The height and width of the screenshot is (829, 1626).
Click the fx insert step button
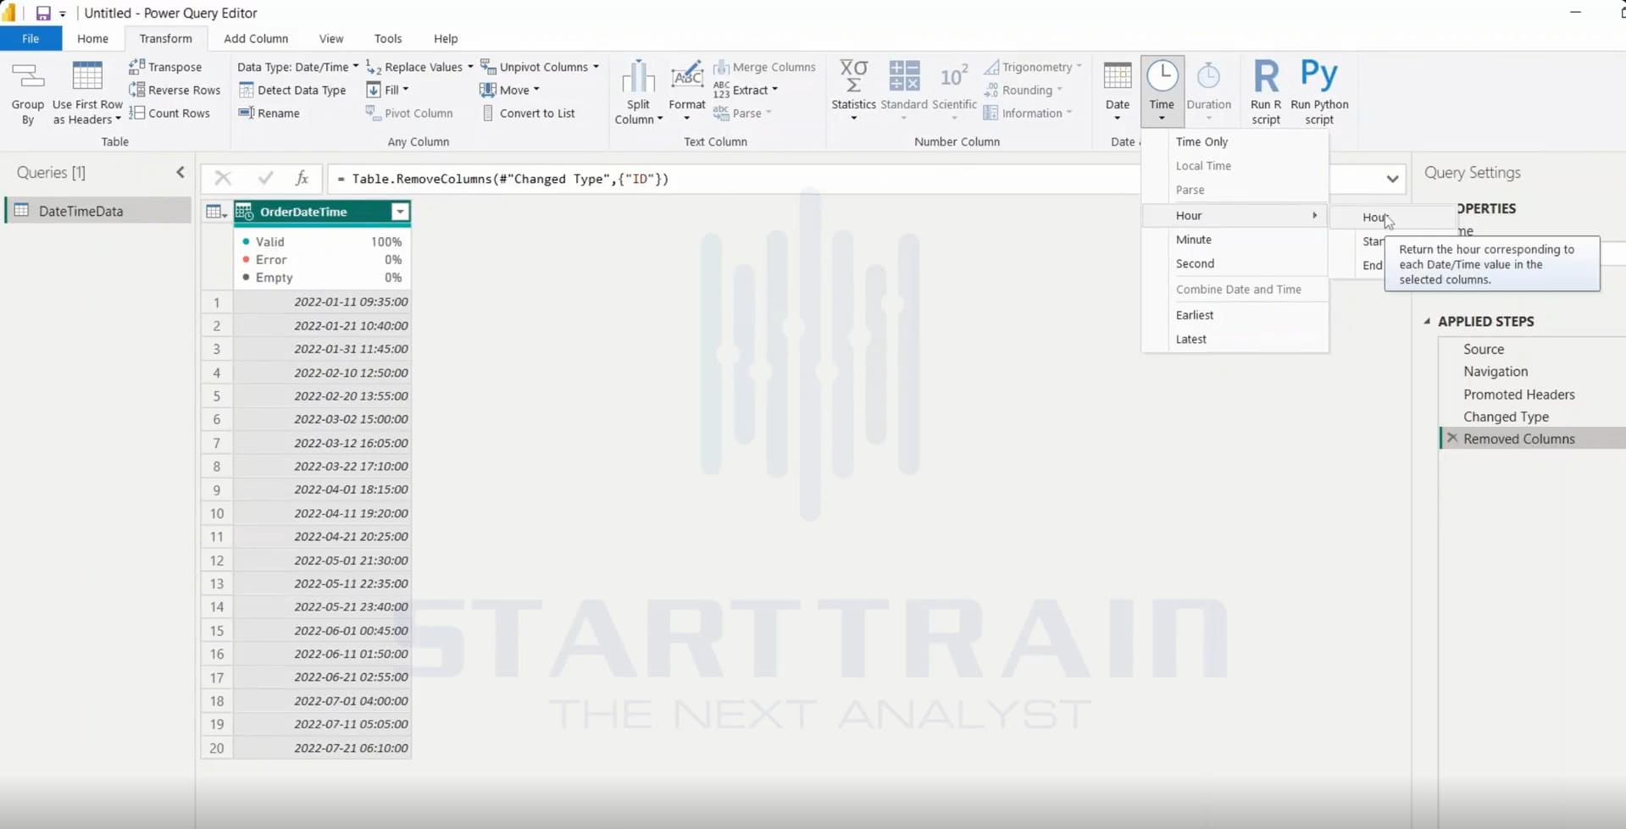pyautogui.click(x=302, y=178)
